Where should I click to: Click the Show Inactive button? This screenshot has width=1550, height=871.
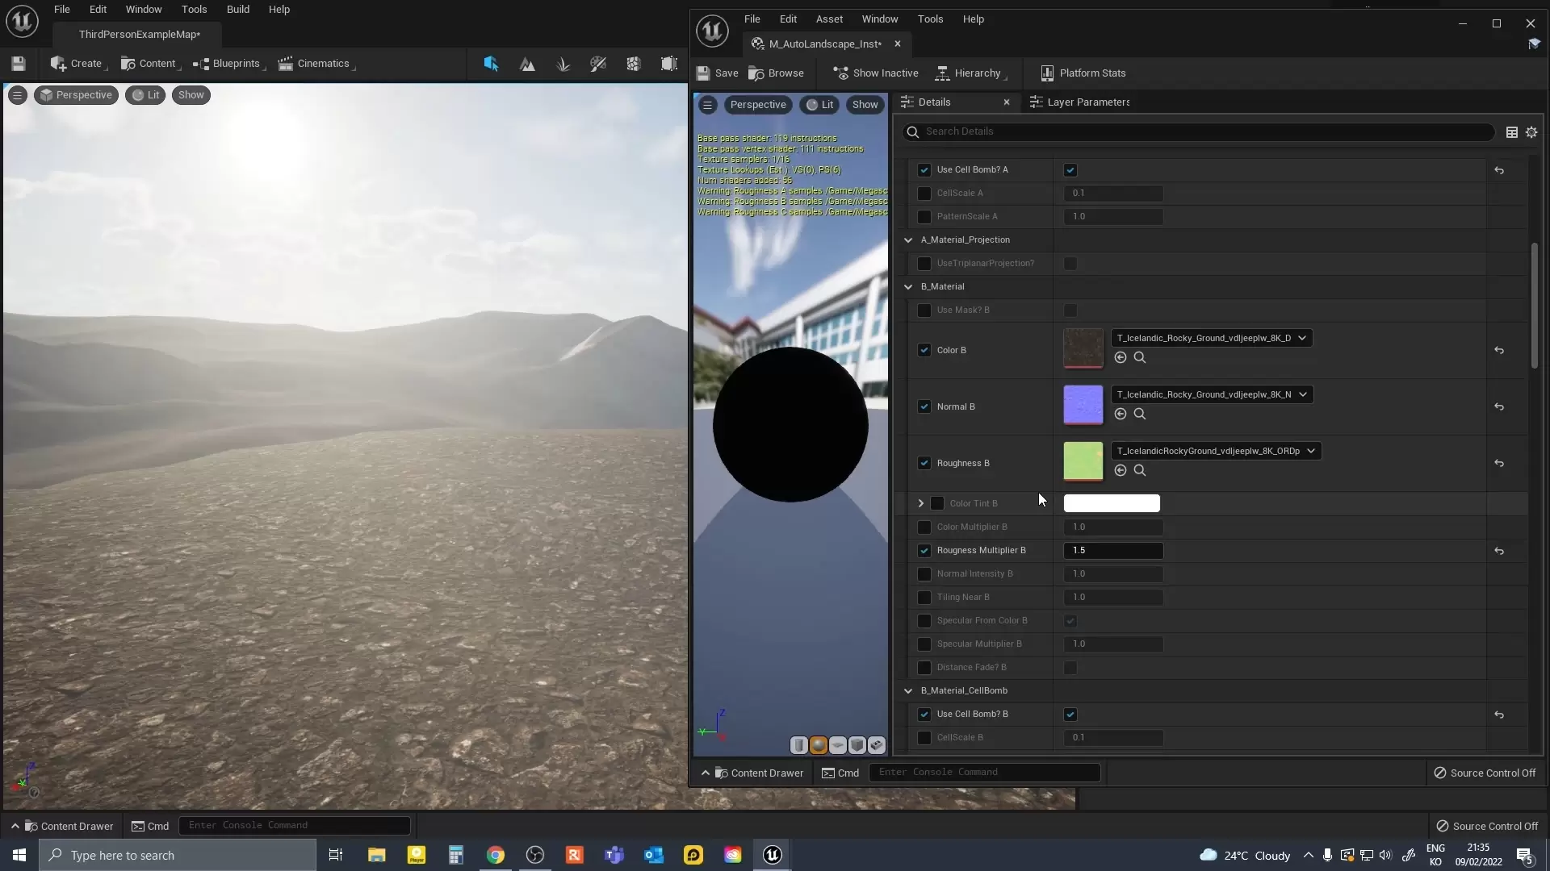(x=876, y=73)
